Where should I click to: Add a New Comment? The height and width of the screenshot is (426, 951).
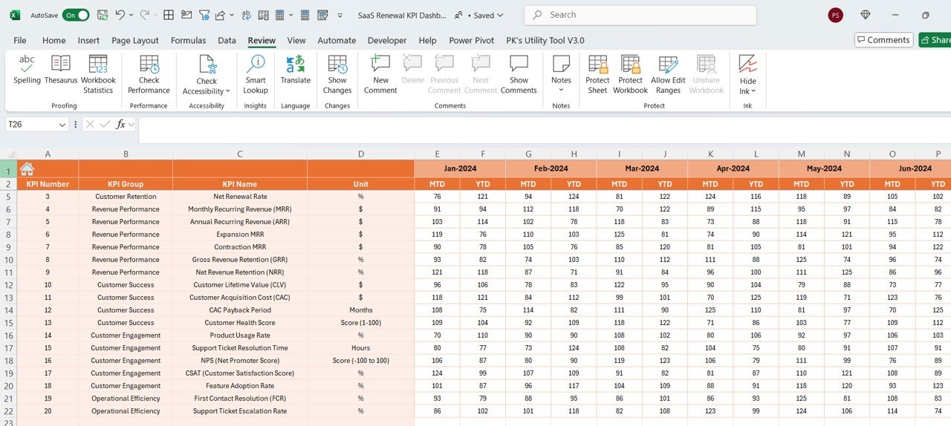pos(380,75)
